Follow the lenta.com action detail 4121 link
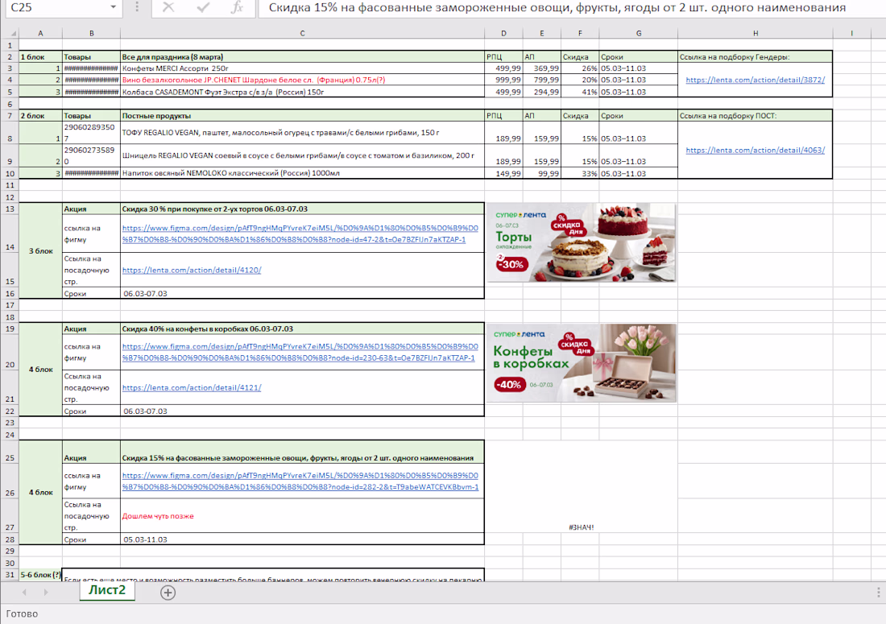The width and height of the screenshot is (886, 624). point(192,387)
